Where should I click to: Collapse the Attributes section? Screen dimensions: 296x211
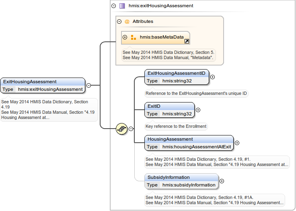[x=119, y=21]
